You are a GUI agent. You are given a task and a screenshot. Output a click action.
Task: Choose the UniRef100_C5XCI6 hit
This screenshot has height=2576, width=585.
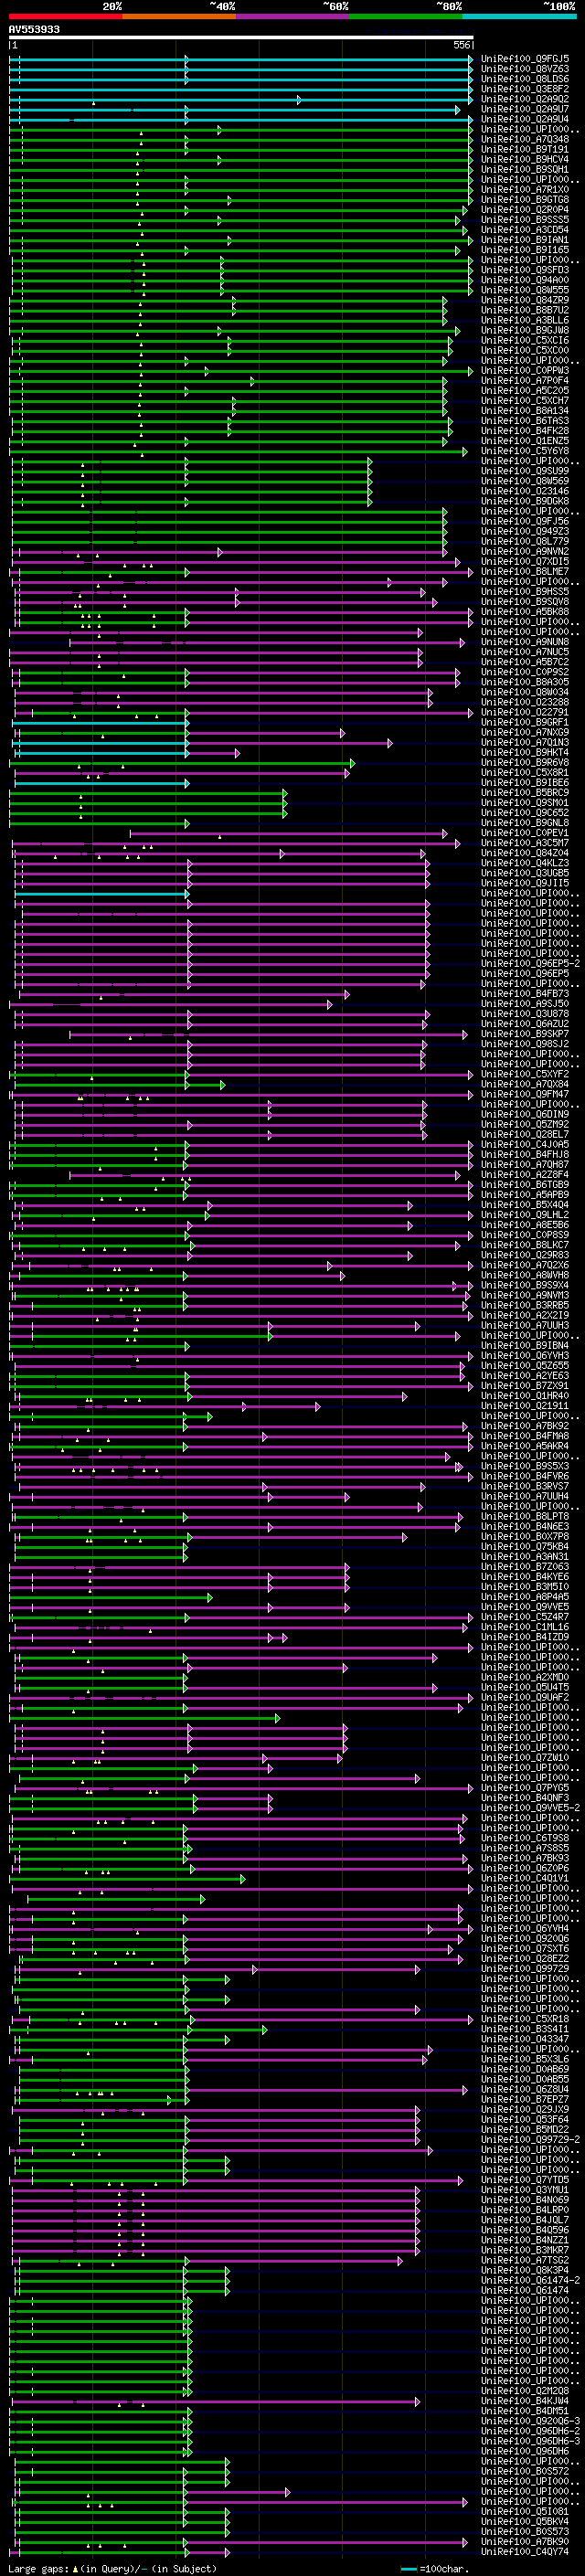pos(524,341)
